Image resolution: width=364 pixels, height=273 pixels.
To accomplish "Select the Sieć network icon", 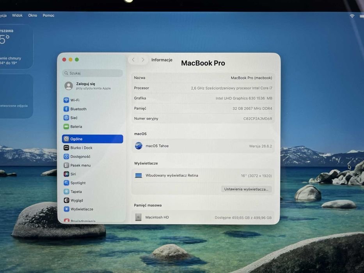I will click(x=66, y=118).
